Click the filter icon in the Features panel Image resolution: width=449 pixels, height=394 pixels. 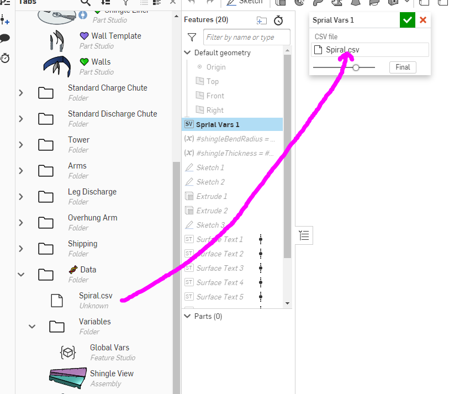[x=191, y=37]
